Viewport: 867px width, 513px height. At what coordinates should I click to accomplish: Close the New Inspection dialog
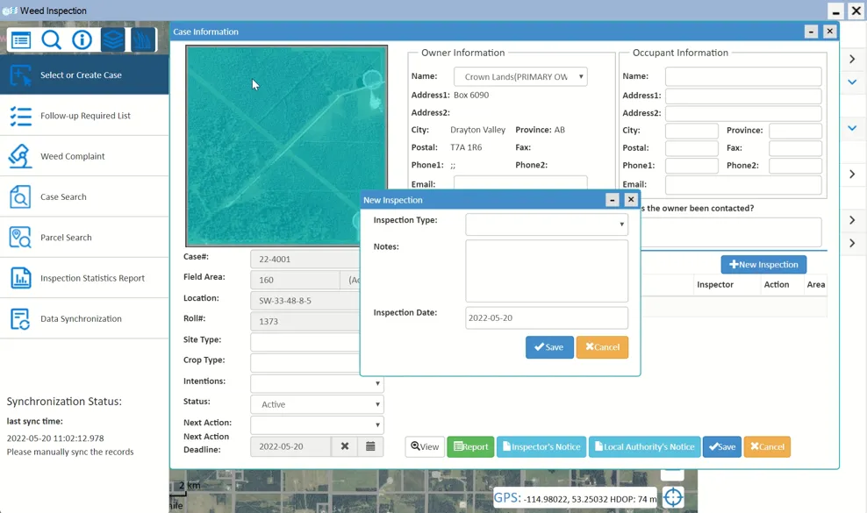click(x=631, y=199)
